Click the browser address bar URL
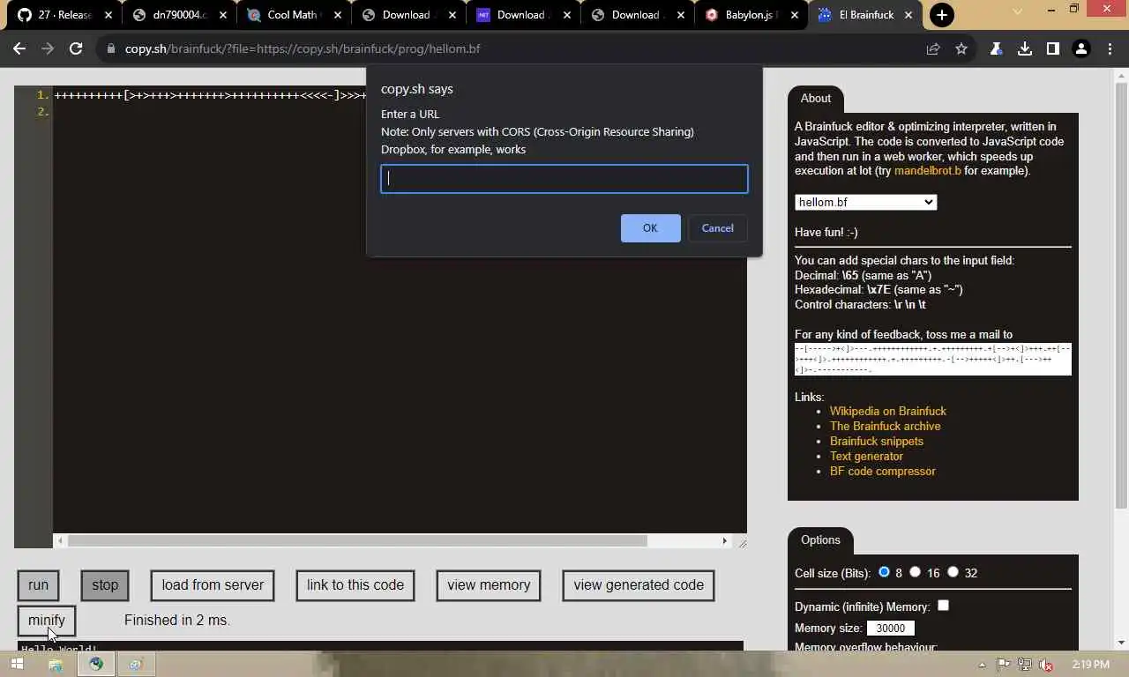 coord(303,49)
